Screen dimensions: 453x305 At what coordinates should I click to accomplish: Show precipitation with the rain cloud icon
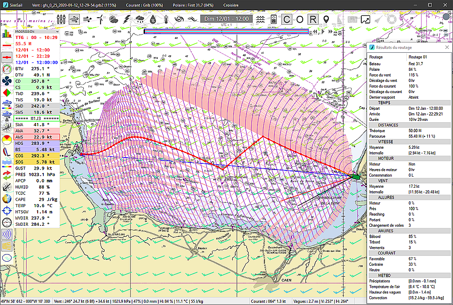[140, 19]
